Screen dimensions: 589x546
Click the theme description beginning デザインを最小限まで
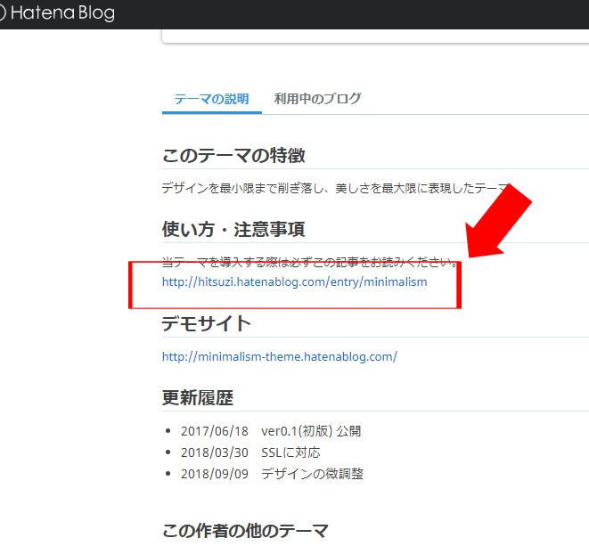336,188
